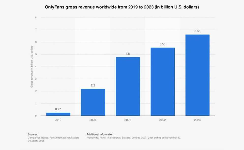Click the 2022 x-axis label

162,120
